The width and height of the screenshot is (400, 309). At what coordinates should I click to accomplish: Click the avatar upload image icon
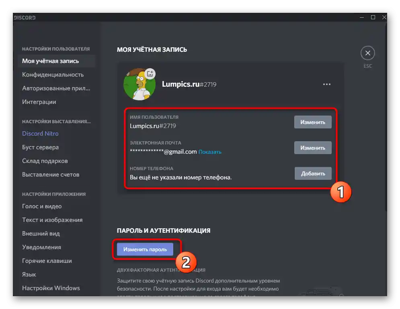[x=150, y=74]
